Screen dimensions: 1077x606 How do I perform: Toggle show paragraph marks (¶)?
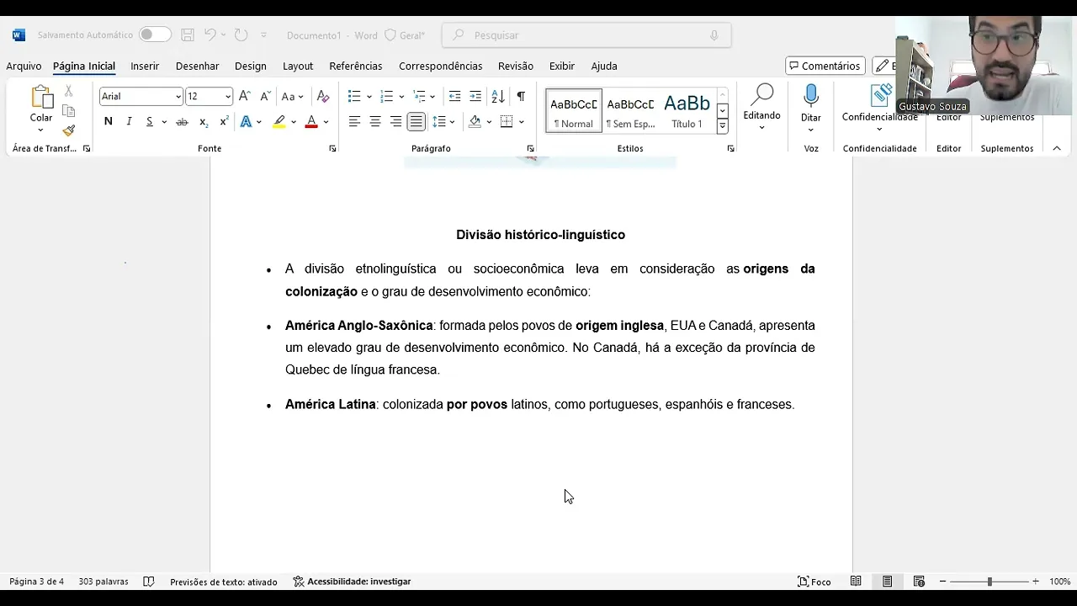pos(521,96)
